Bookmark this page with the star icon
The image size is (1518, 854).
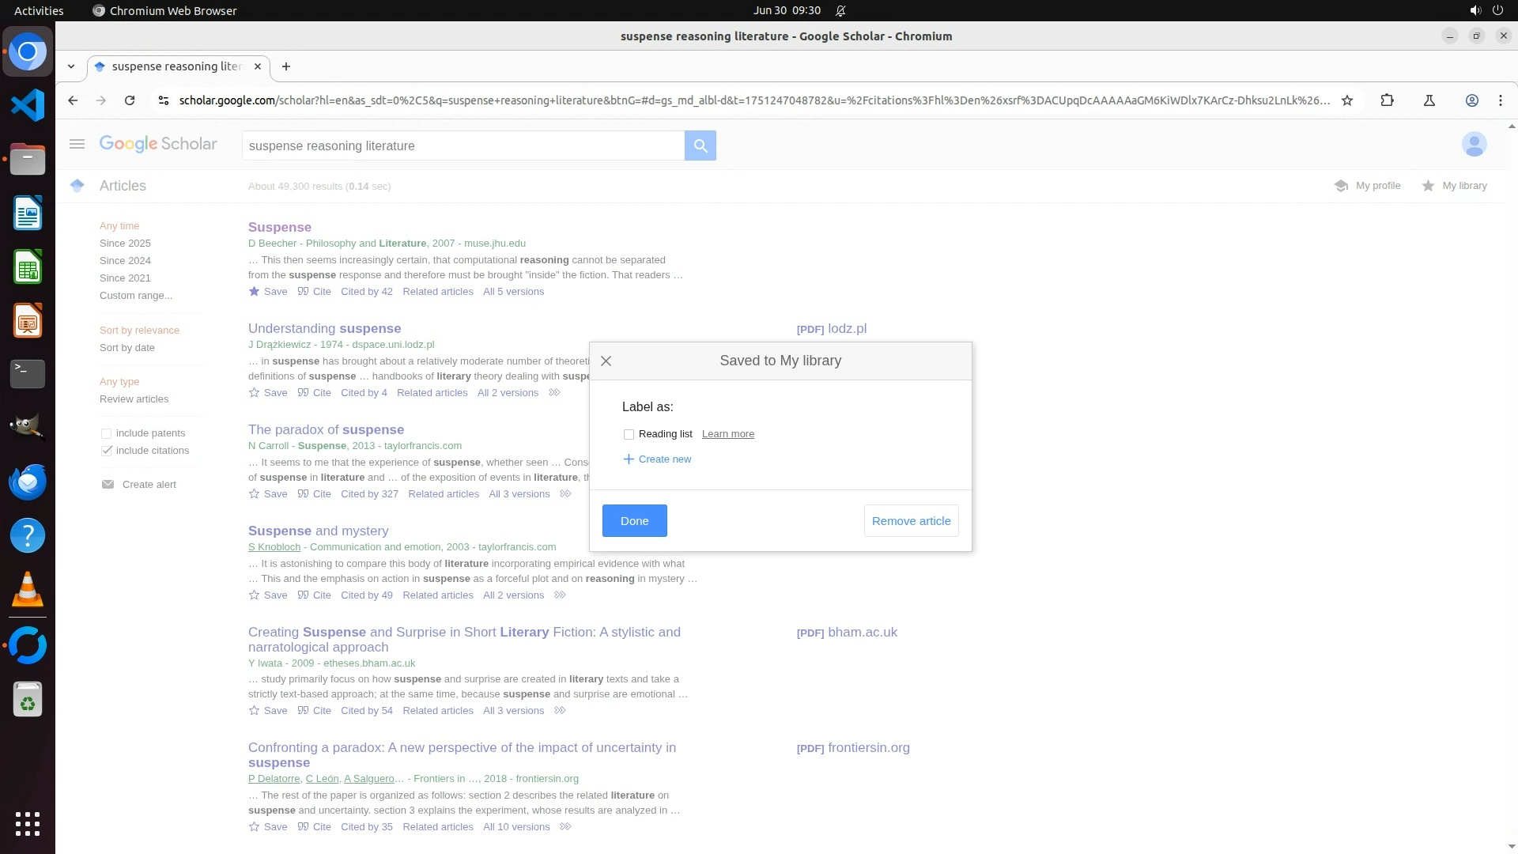(1347, 100)
